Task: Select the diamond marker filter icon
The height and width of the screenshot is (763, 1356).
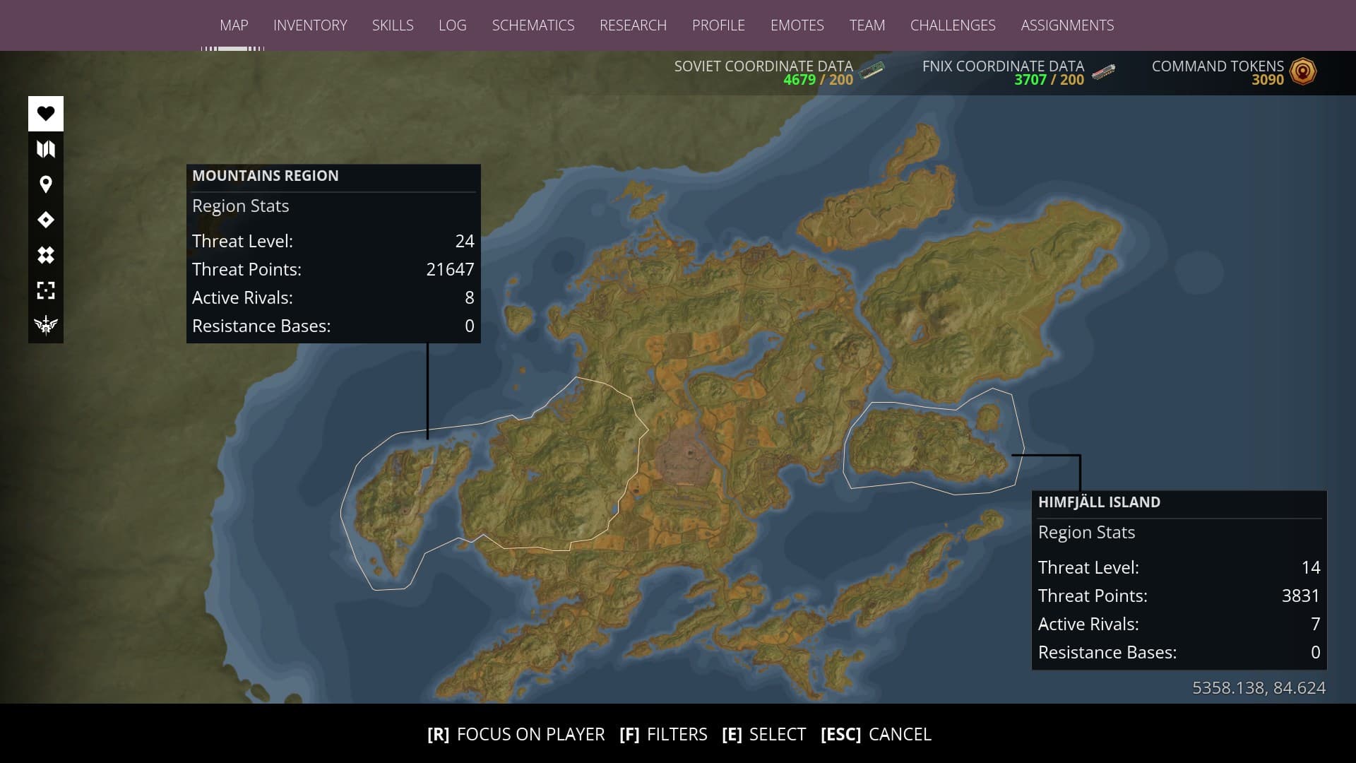Action: [x=46, y=220]
